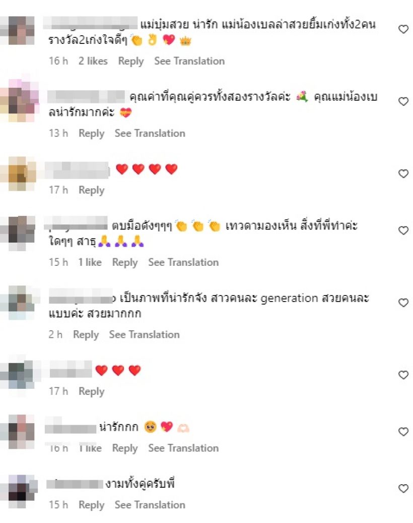View the 2 likes count on top comment

point(93,61)
